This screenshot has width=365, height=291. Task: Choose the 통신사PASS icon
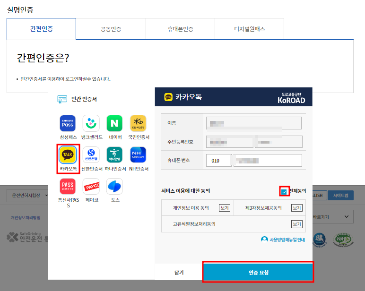68,186
